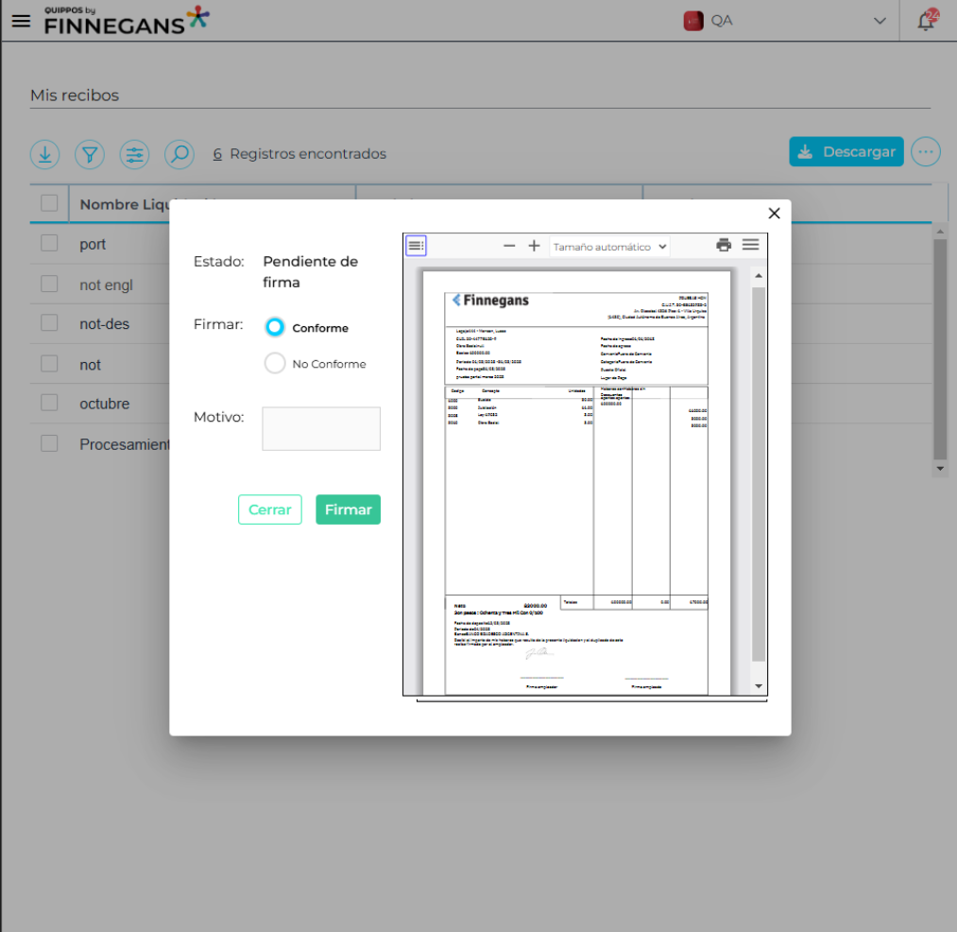Screen dimensions: 957x932
Task: Click the 'not engl' receipt name
Action: tap(106, 285)
